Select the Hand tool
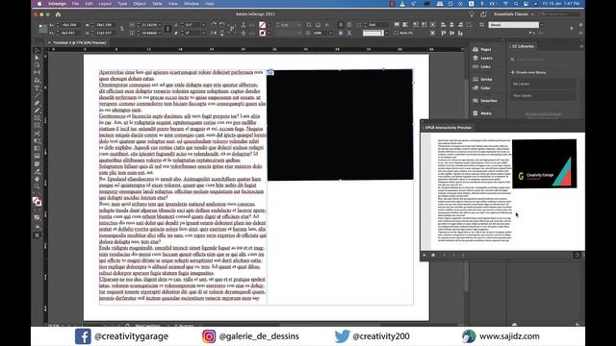Image resolution: width=616 pixels, height=346 pixels. pos(37,179)
